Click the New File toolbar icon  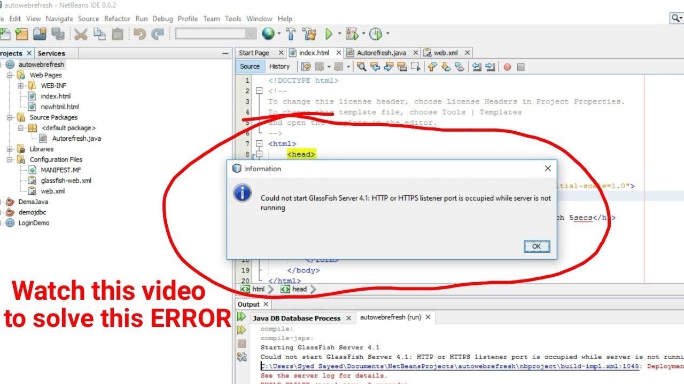[x=4, y=34]
